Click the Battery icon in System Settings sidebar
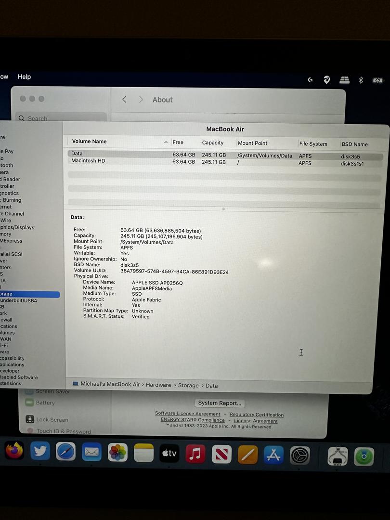This screenshot has height=520, width=390. click(x=29, y=402)
